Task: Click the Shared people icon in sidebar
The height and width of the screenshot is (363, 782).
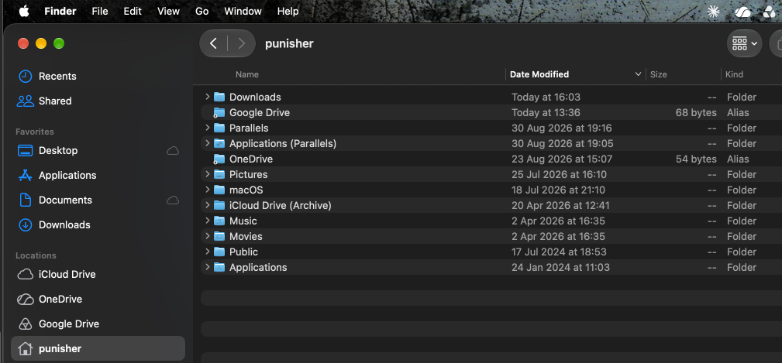Action: pos(25,101)
